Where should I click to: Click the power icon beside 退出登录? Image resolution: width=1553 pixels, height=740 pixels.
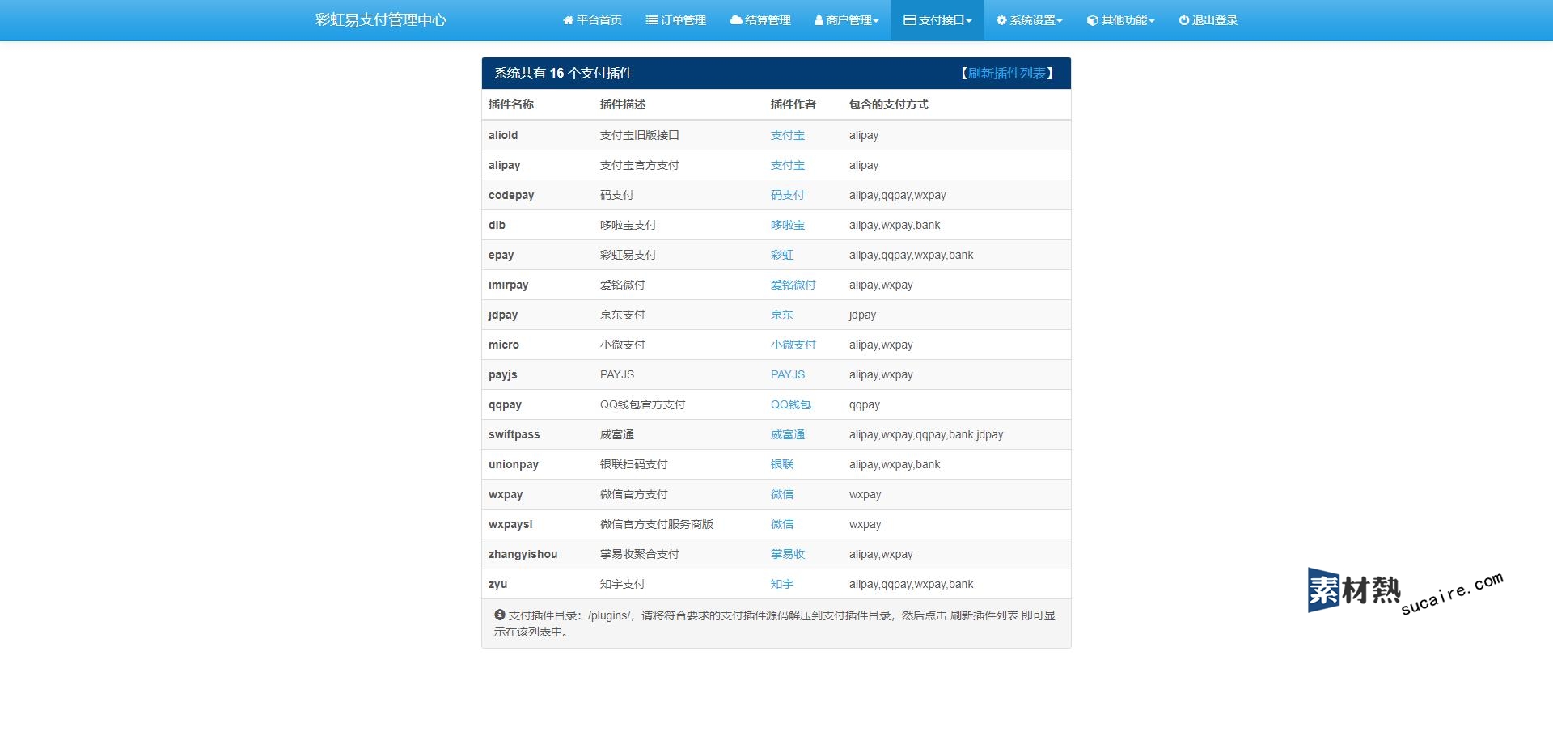[x=1184, y=20]
